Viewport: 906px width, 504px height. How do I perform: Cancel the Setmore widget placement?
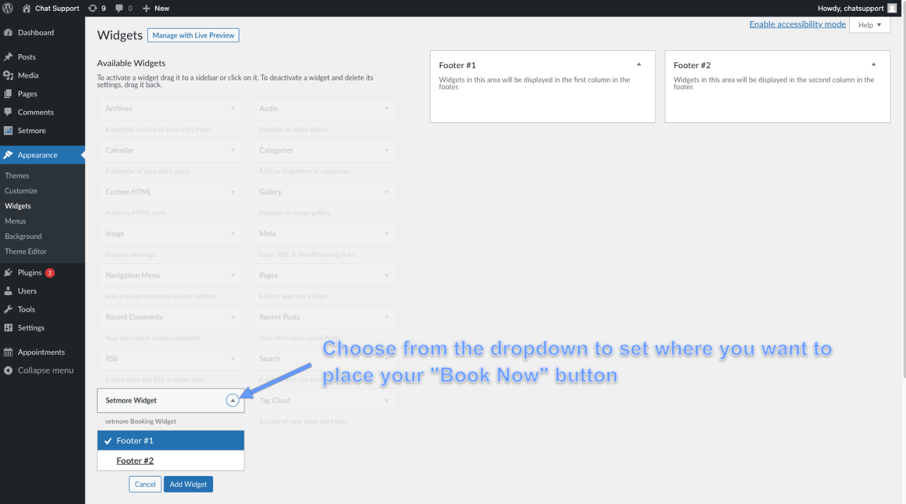click(145, 484)
